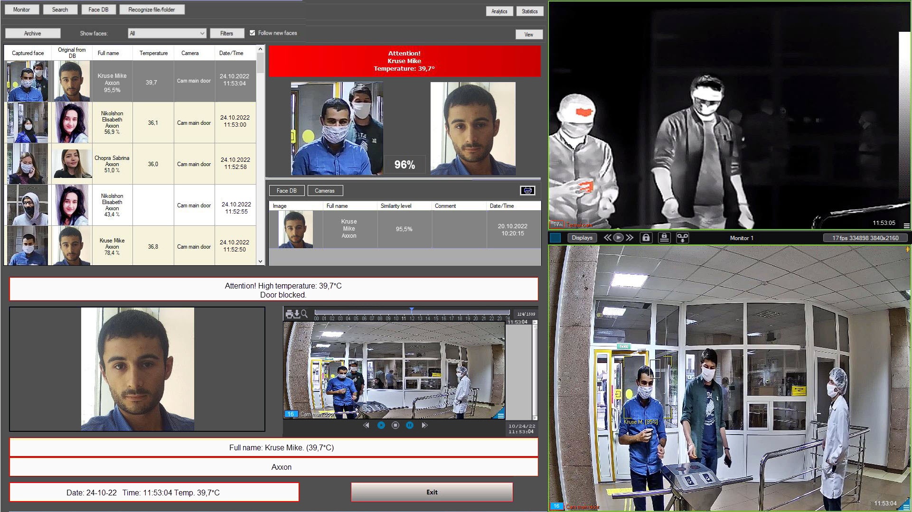Click the print icon beside the Cameras tab

(527, 190)
